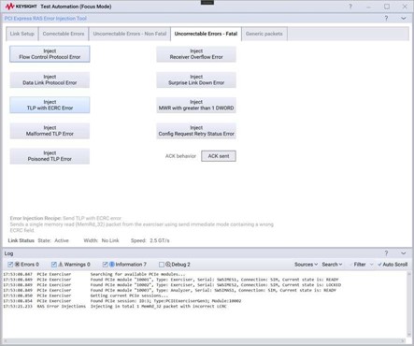
Task: Open the Search dropdown in Log
Action: tap(332, 265)
